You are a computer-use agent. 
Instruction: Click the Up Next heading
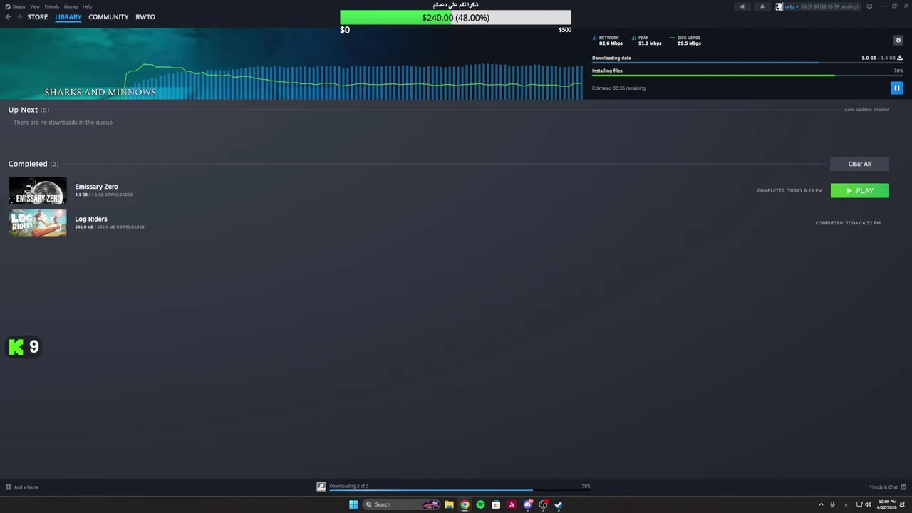pyautogui.click(x=23, y=110)
